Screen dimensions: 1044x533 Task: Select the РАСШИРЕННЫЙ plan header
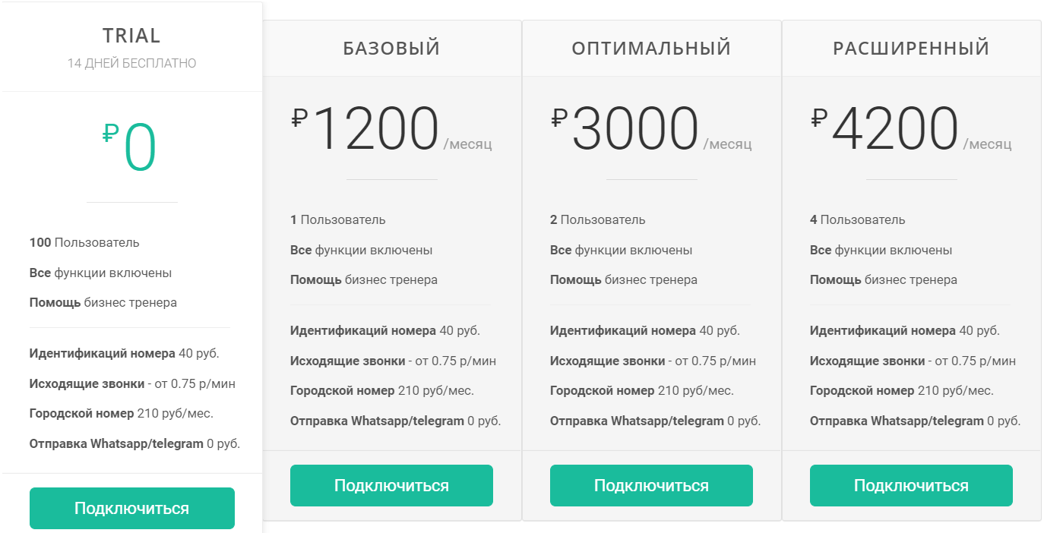911,46
